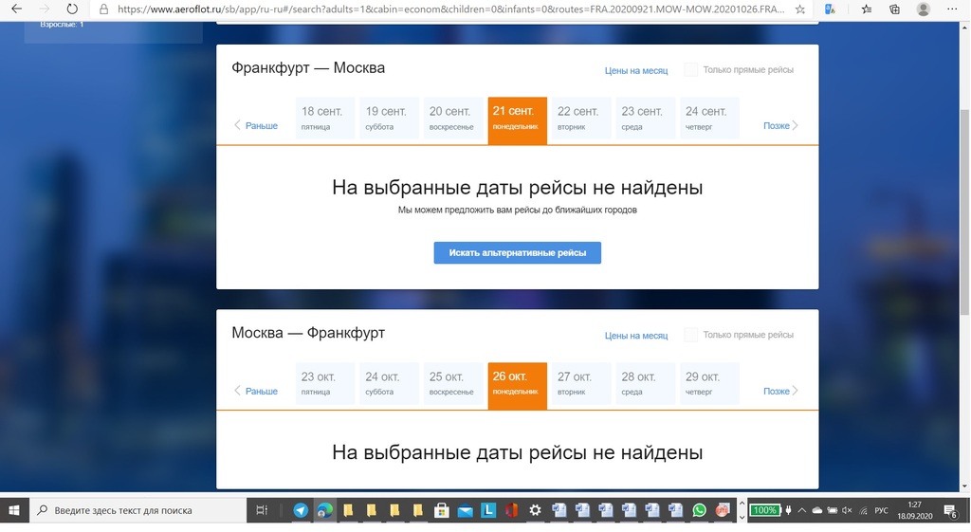The height and width of the screenshot is (532, 971).
Task: Select the 27 окт. вторник date
Action: click(581, 384)
